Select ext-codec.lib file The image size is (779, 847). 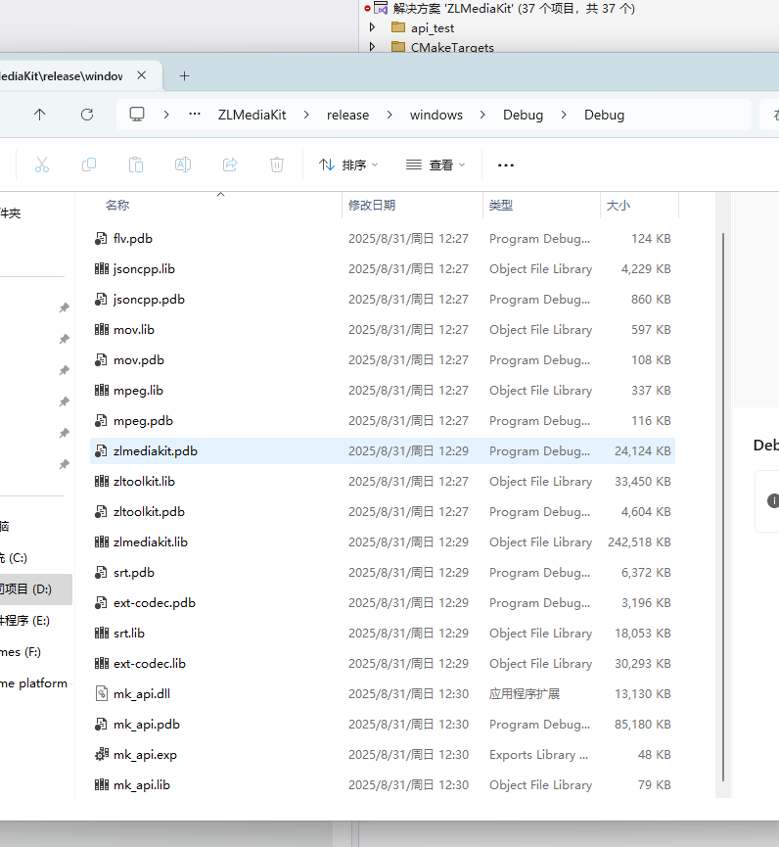click(x=383, y=663)
